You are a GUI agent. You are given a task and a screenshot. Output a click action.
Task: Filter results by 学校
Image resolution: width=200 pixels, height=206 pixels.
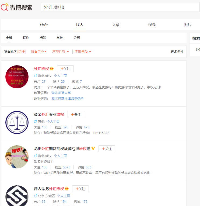coord(60,38)
